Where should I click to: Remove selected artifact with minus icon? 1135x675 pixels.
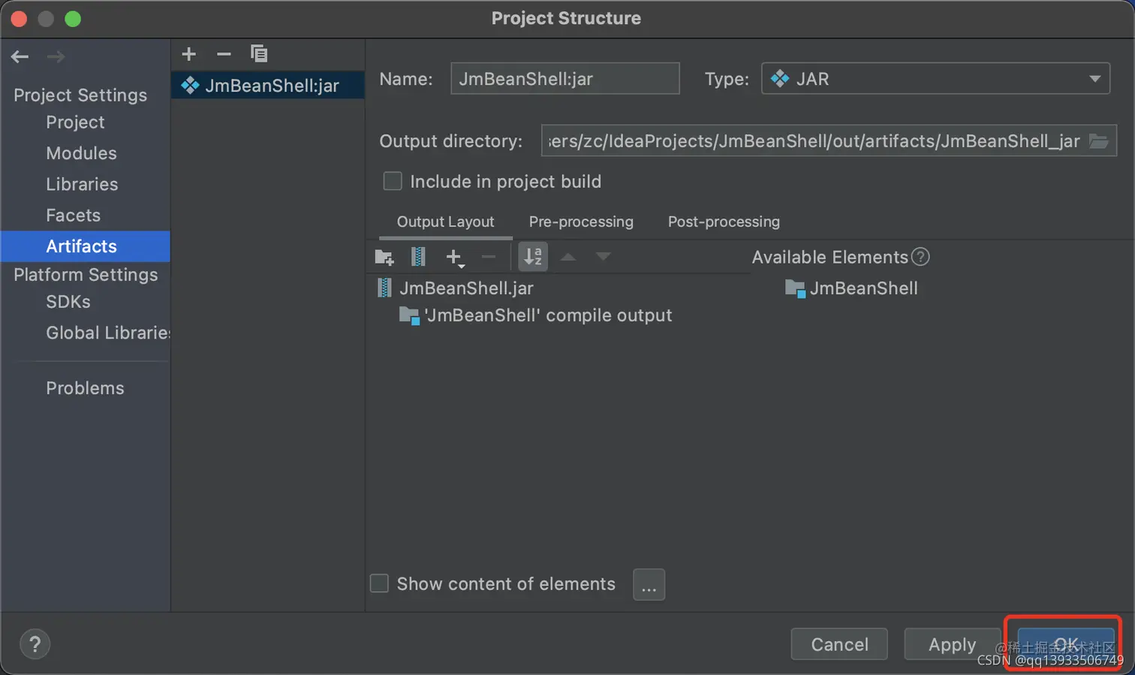tap(224, 54)
